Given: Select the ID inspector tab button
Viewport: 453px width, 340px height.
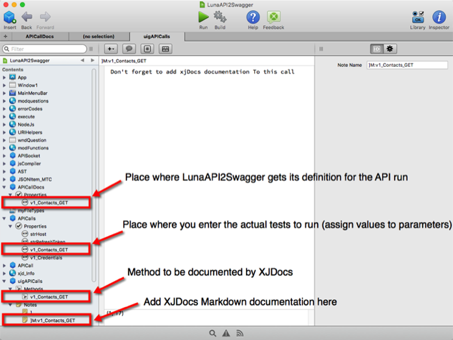Looking at the screenshot, I should point(376,49).
